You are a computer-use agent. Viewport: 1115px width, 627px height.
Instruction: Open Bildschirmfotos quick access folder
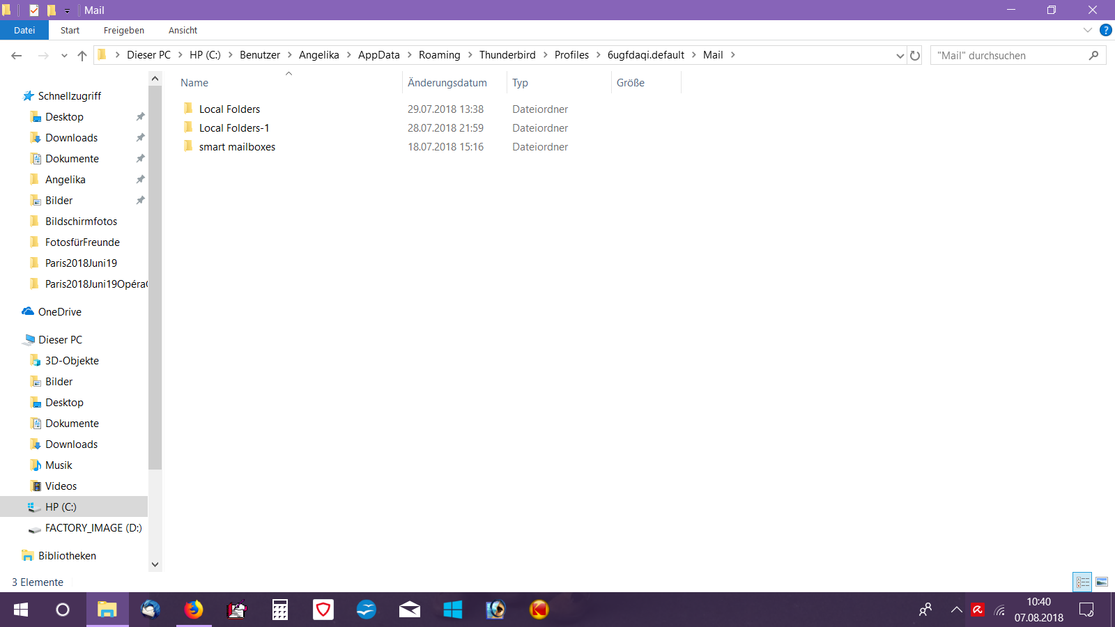(81, 222)
